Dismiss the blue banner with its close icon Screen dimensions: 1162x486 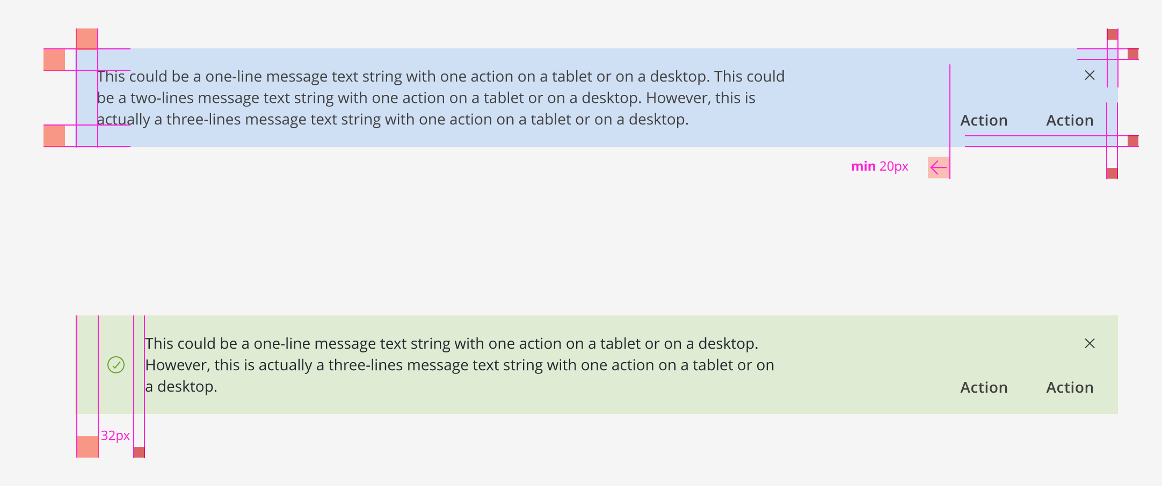pyautogui.click(x=1090, y=75)
